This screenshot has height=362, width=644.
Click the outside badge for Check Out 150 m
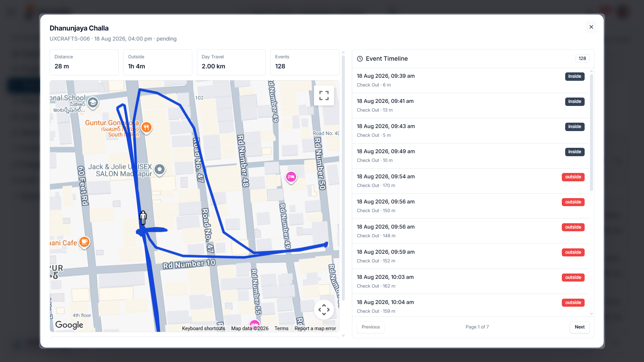pyautogui.click(x=573, y=202)
